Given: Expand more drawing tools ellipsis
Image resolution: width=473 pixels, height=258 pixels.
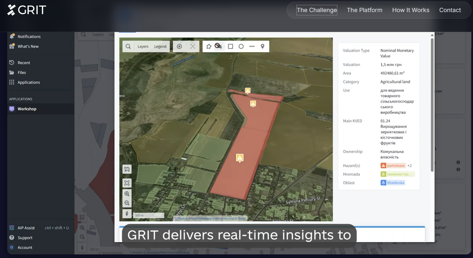Looking at the screenshot, I should pos(252,46).
